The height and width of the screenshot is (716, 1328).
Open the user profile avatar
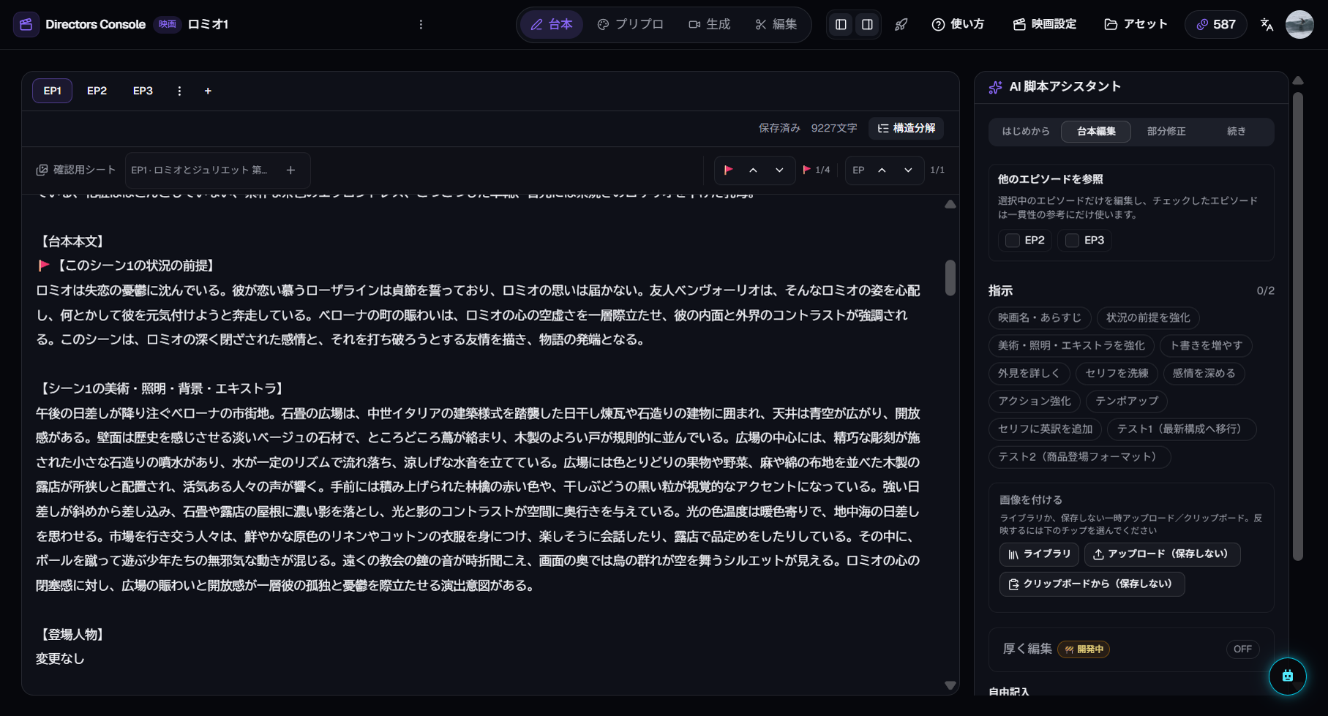pyautogui.click(x=1299, y=24)
